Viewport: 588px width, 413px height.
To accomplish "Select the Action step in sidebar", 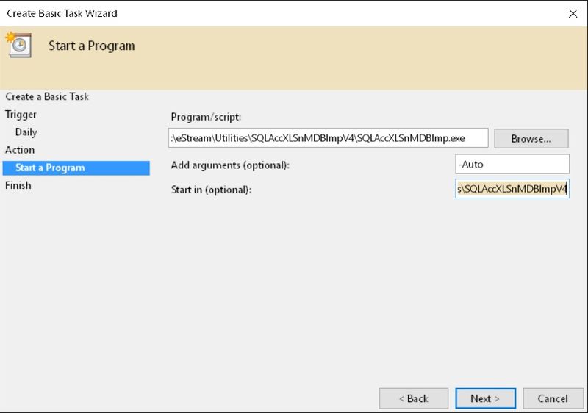I will [20, 150].
